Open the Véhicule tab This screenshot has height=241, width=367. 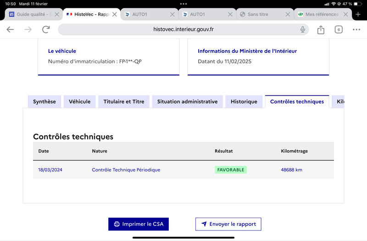point(79,101)
